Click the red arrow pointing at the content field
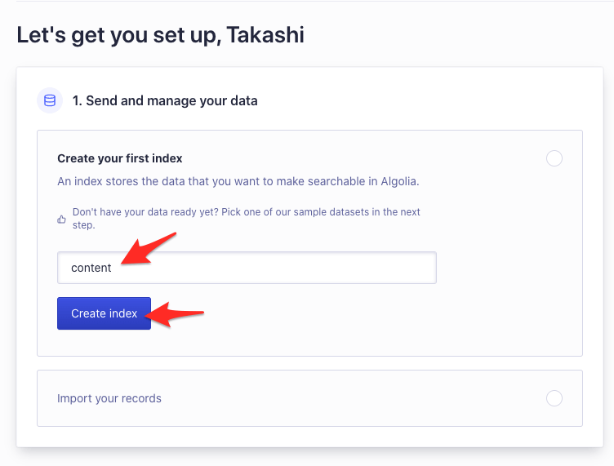 pos(149,248)
